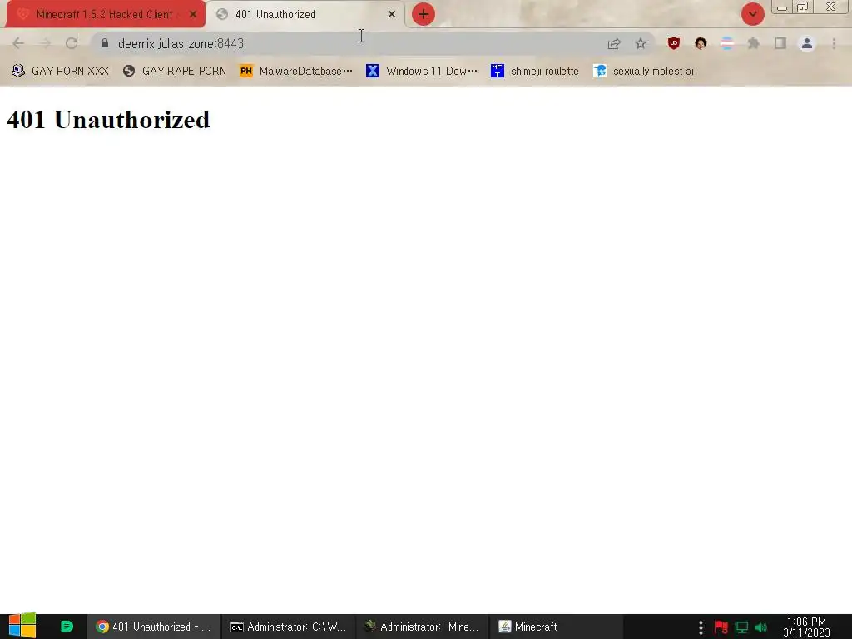This screenshot has width=852, height=639.
Task: Reload the 401 Unauthorized page
Action: pos(72,43)
